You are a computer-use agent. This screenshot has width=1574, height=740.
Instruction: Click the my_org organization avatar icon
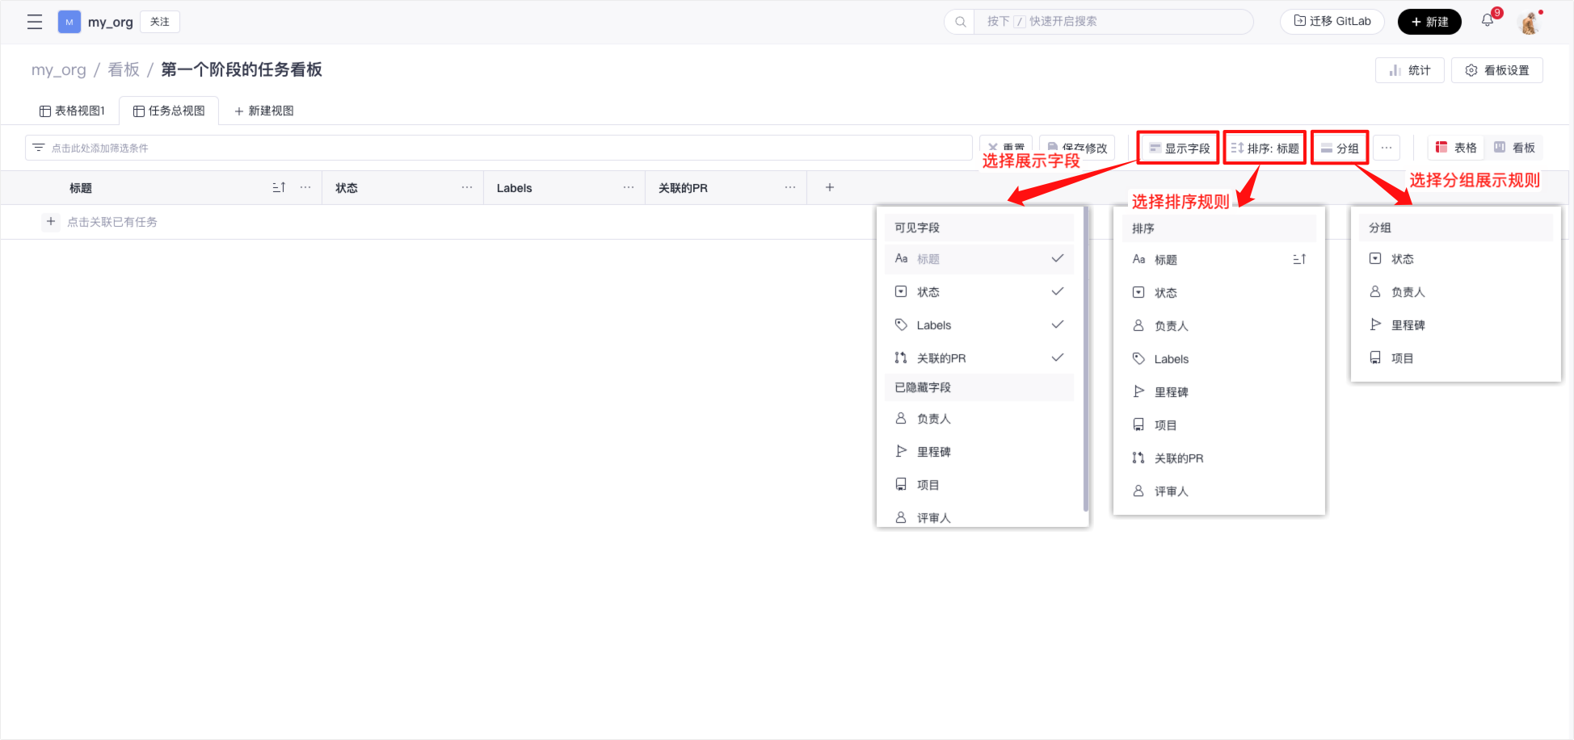pyautogui.click(x=69, y=22)
